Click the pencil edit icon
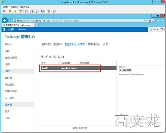Image resolution: width=166 pixels, height=133 pixels. click(46, 57)
